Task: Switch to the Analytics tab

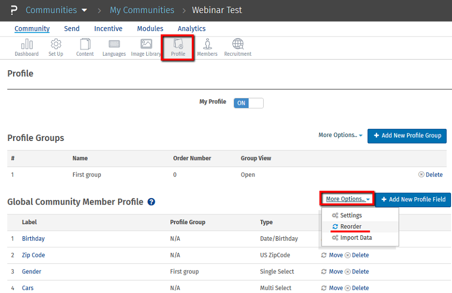Action: tap(191, 29)
